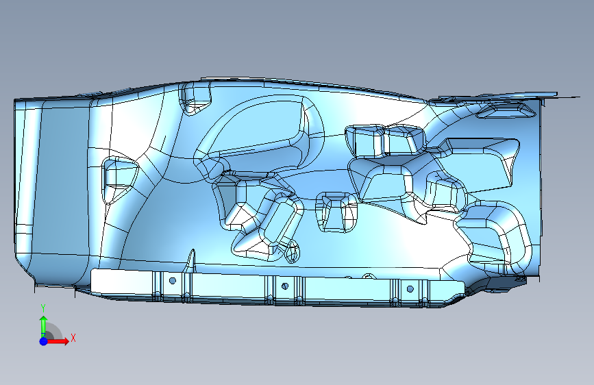Screen dimensions: 594x385
Task: Click the gray XY plane arc on the triad
Action: coord(53,332)
